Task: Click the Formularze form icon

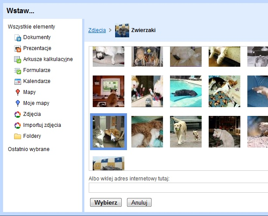Action: click(18, 71)
